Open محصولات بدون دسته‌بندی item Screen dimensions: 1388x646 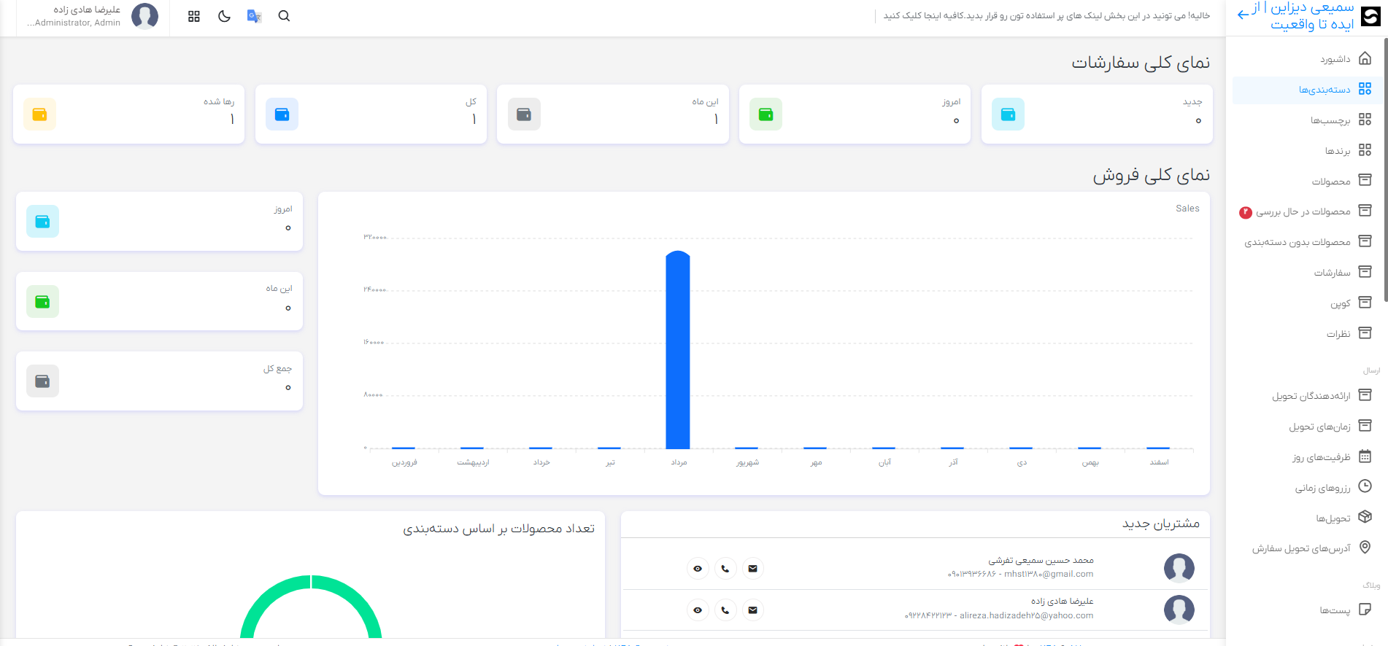pos(1308,242)
